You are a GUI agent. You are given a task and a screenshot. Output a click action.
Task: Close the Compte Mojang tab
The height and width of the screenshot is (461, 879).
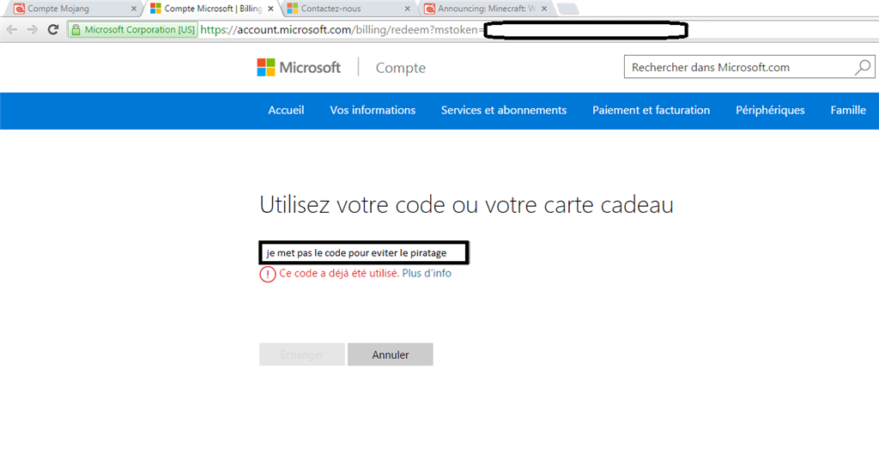[133, 9]
